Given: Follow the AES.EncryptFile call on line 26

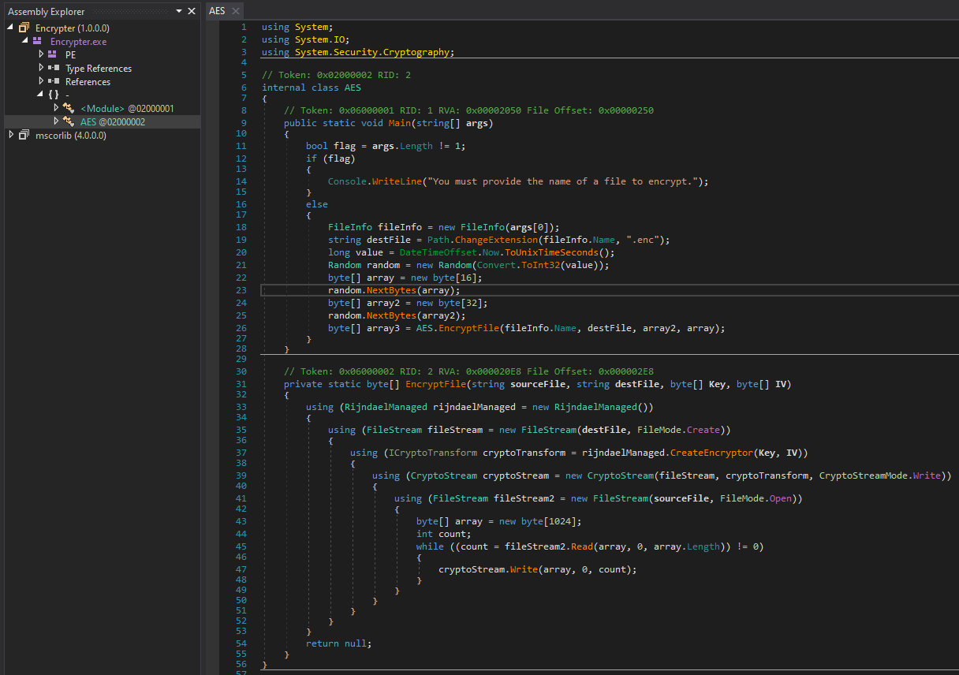Looking at the screenshot, I should pyautogui.click(x=468, y=328).
